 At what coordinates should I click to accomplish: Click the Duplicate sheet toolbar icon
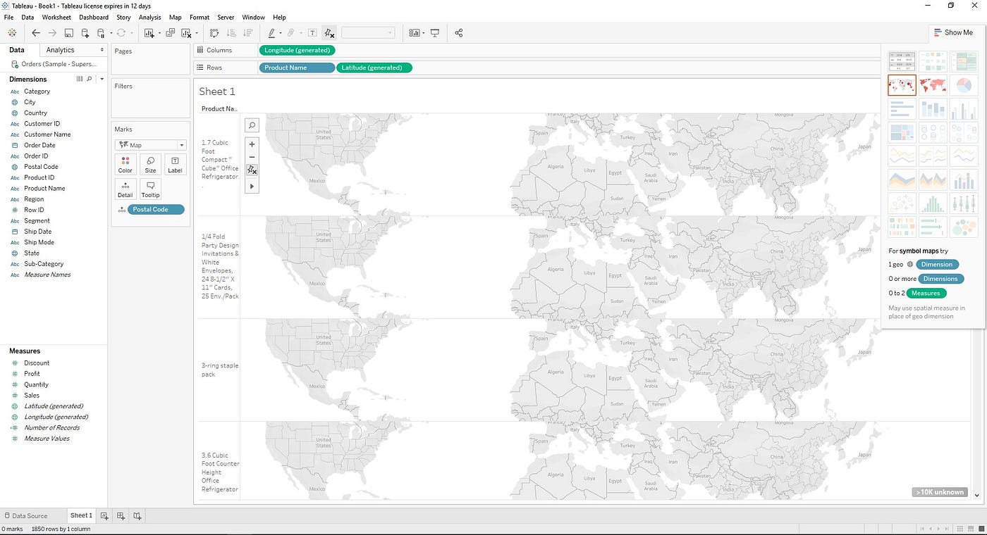click(171, 32)
